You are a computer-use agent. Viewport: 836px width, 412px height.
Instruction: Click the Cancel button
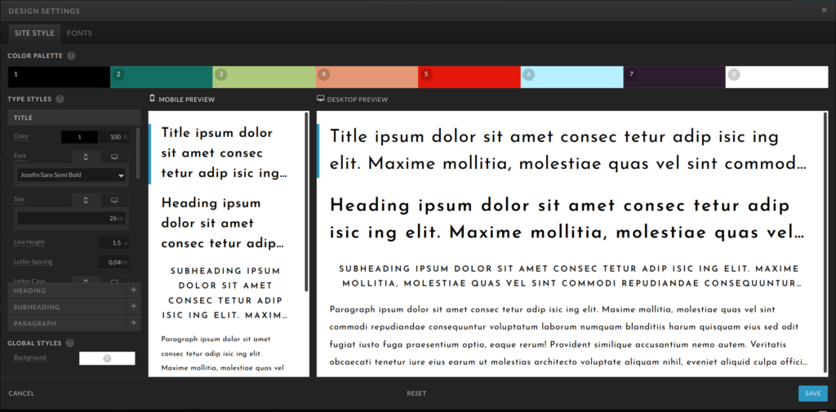21,393
